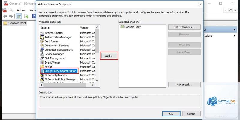240x120 pixels.
Task: Click the Back arrow in Console1 toolbar
Action: (x=5, y=16)
